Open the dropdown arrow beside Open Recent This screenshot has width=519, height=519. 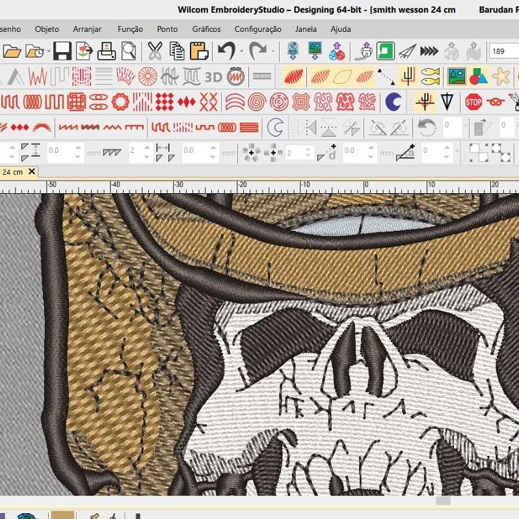tap(49, 51)
